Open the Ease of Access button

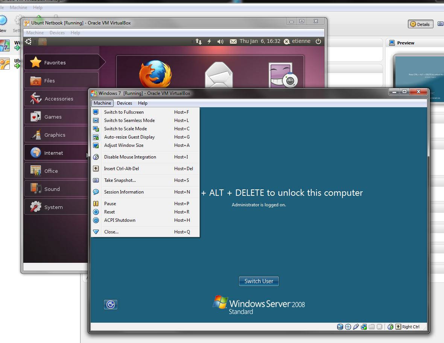[110, 305]
